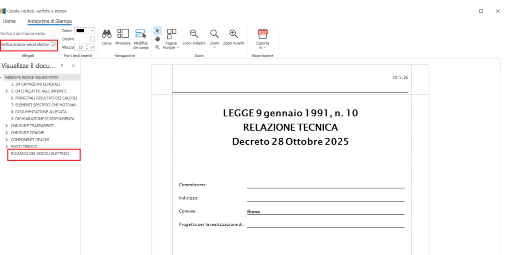507x255 pixels.
Task: Expand the PONTI TERMICI node
Action: [x=6, y=147]
